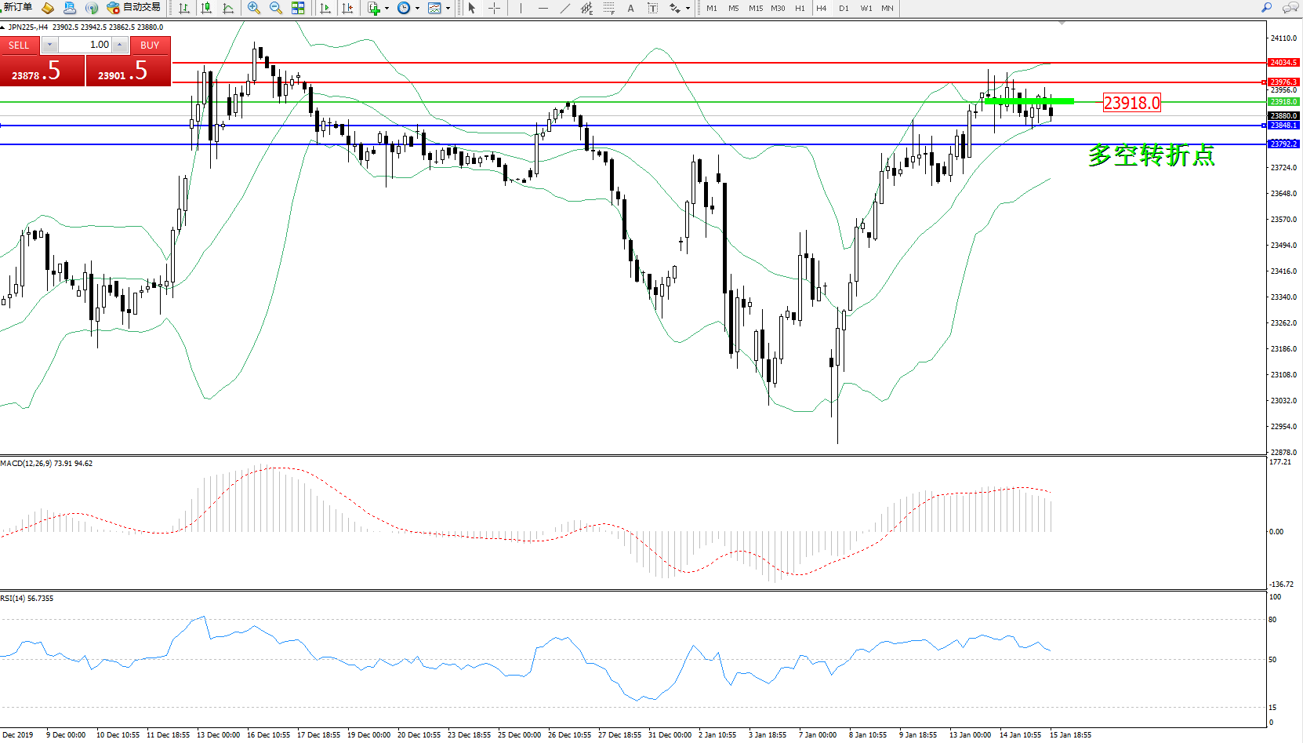Zoom in on the chart
1303x743 pixels.
[x=253, y=8]
